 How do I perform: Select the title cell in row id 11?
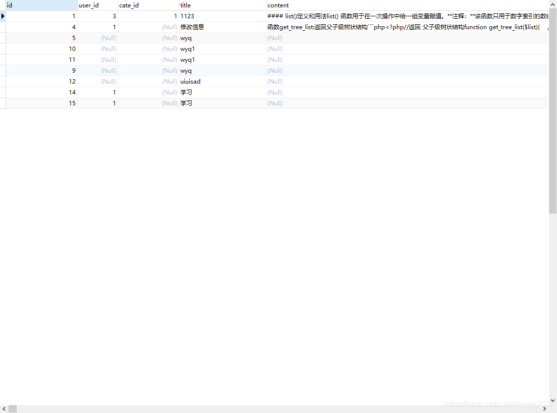[222, 60]
